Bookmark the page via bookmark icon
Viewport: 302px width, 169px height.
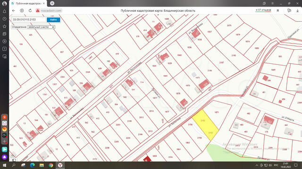point(278,10)
